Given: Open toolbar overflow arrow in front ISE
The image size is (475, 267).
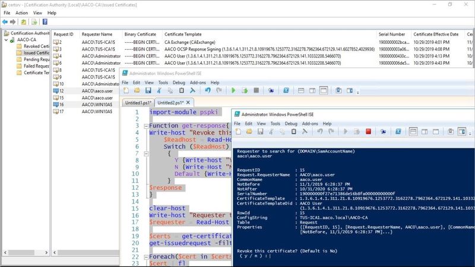Looking at the screenshot, I should pyautogui.click(x=470, y=133).
